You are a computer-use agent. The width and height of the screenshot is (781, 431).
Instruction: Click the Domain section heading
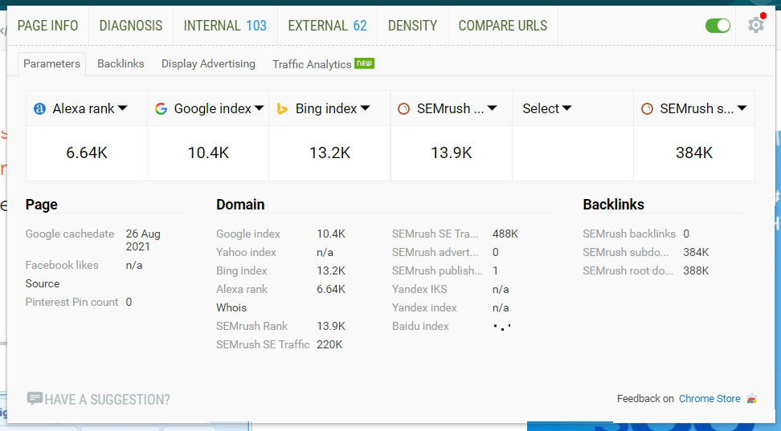click(x=240, y=205)
